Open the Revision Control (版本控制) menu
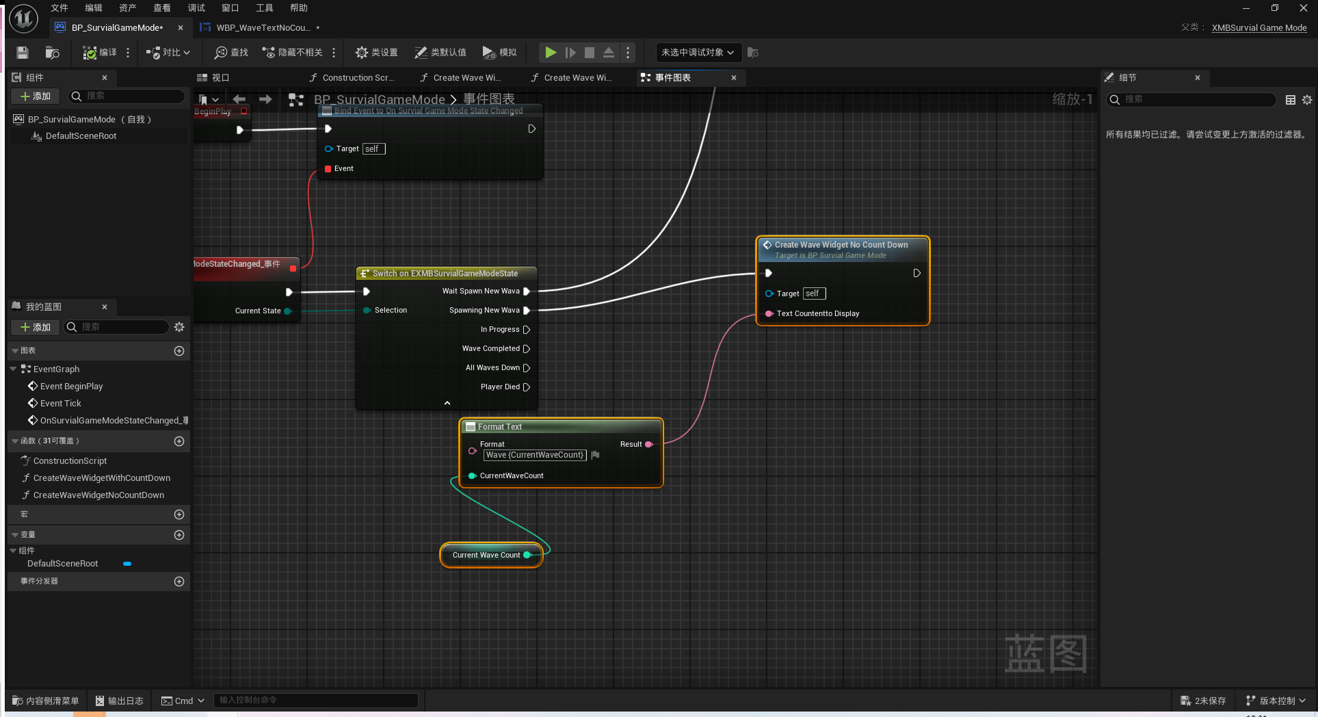This screenshot has width=1318, height=717. point(1276,701)
